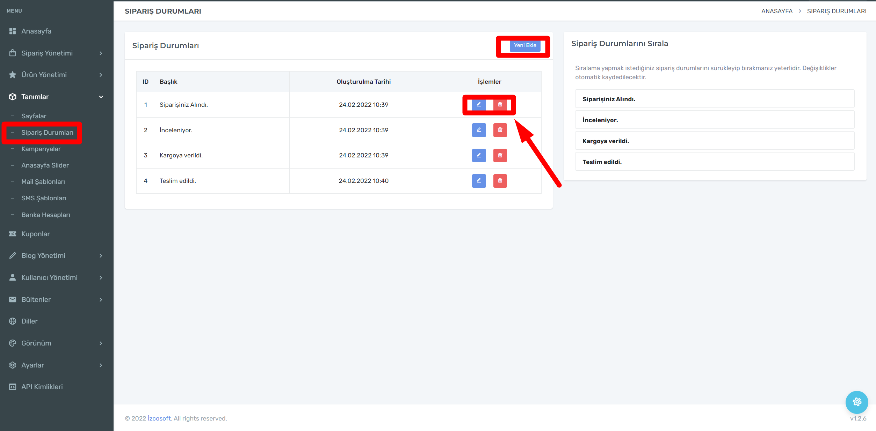Click Yeni Ekle button
The image size is (876, 431).
point(525,45)
